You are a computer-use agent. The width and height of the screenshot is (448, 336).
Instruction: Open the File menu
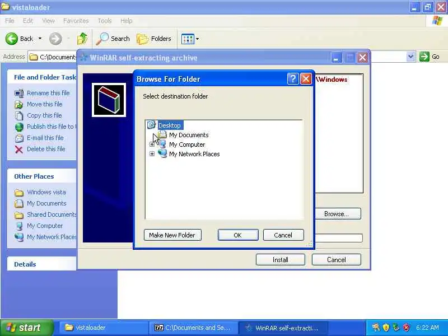coord(10,21)
